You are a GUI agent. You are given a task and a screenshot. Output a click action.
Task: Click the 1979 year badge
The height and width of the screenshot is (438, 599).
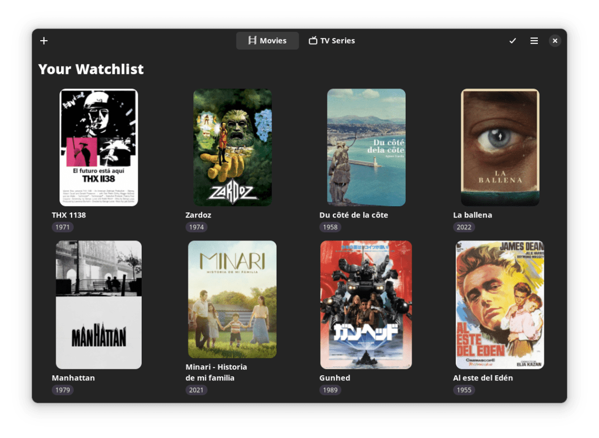62,390
